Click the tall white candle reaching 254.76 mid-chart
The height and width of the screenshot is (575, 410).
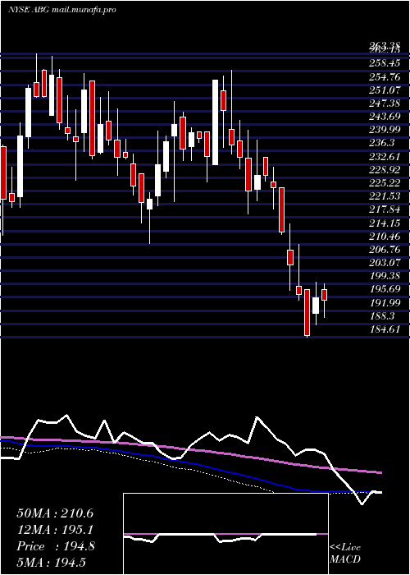(x=215, y=122)
